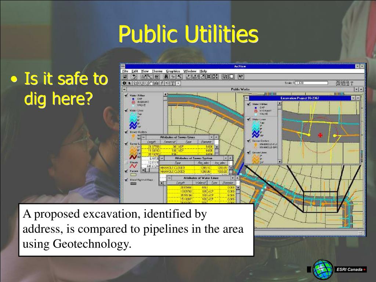The height and width of the screenshot is (282, 376).
Task: Select the Zoom In magnifier tool
Action: click(x=140, y=83)
